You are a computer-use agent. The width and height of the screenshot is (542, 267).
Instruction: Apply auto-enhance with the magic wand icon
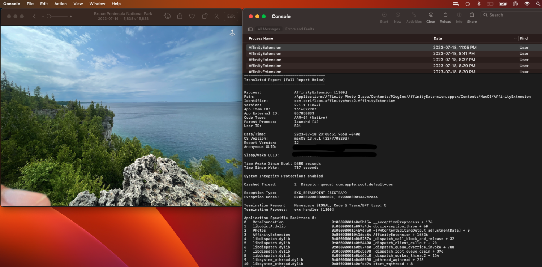(216, 16)
